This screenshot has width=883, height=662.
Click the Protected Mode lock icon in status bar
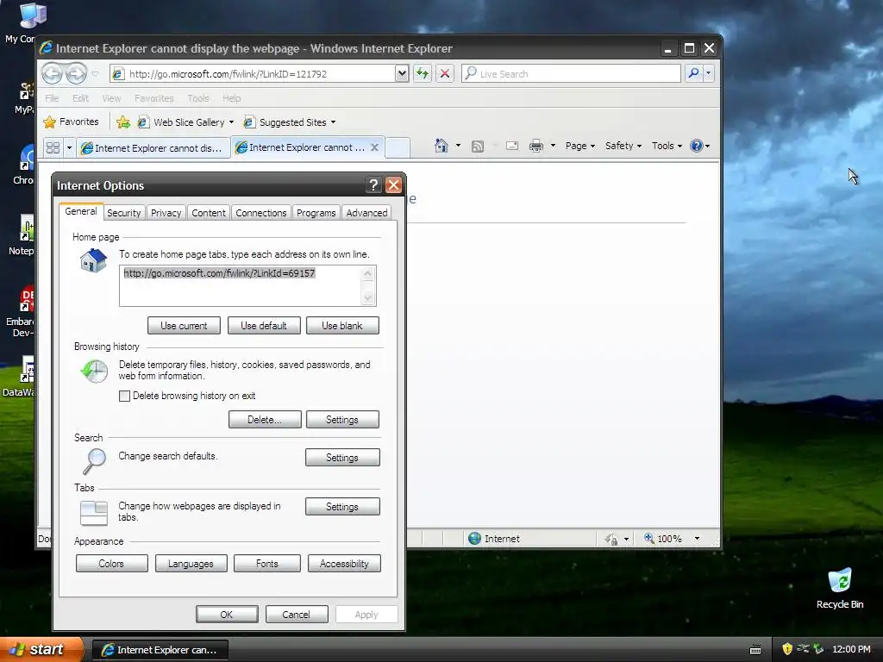pyautogui.click(x=611, y=540)
